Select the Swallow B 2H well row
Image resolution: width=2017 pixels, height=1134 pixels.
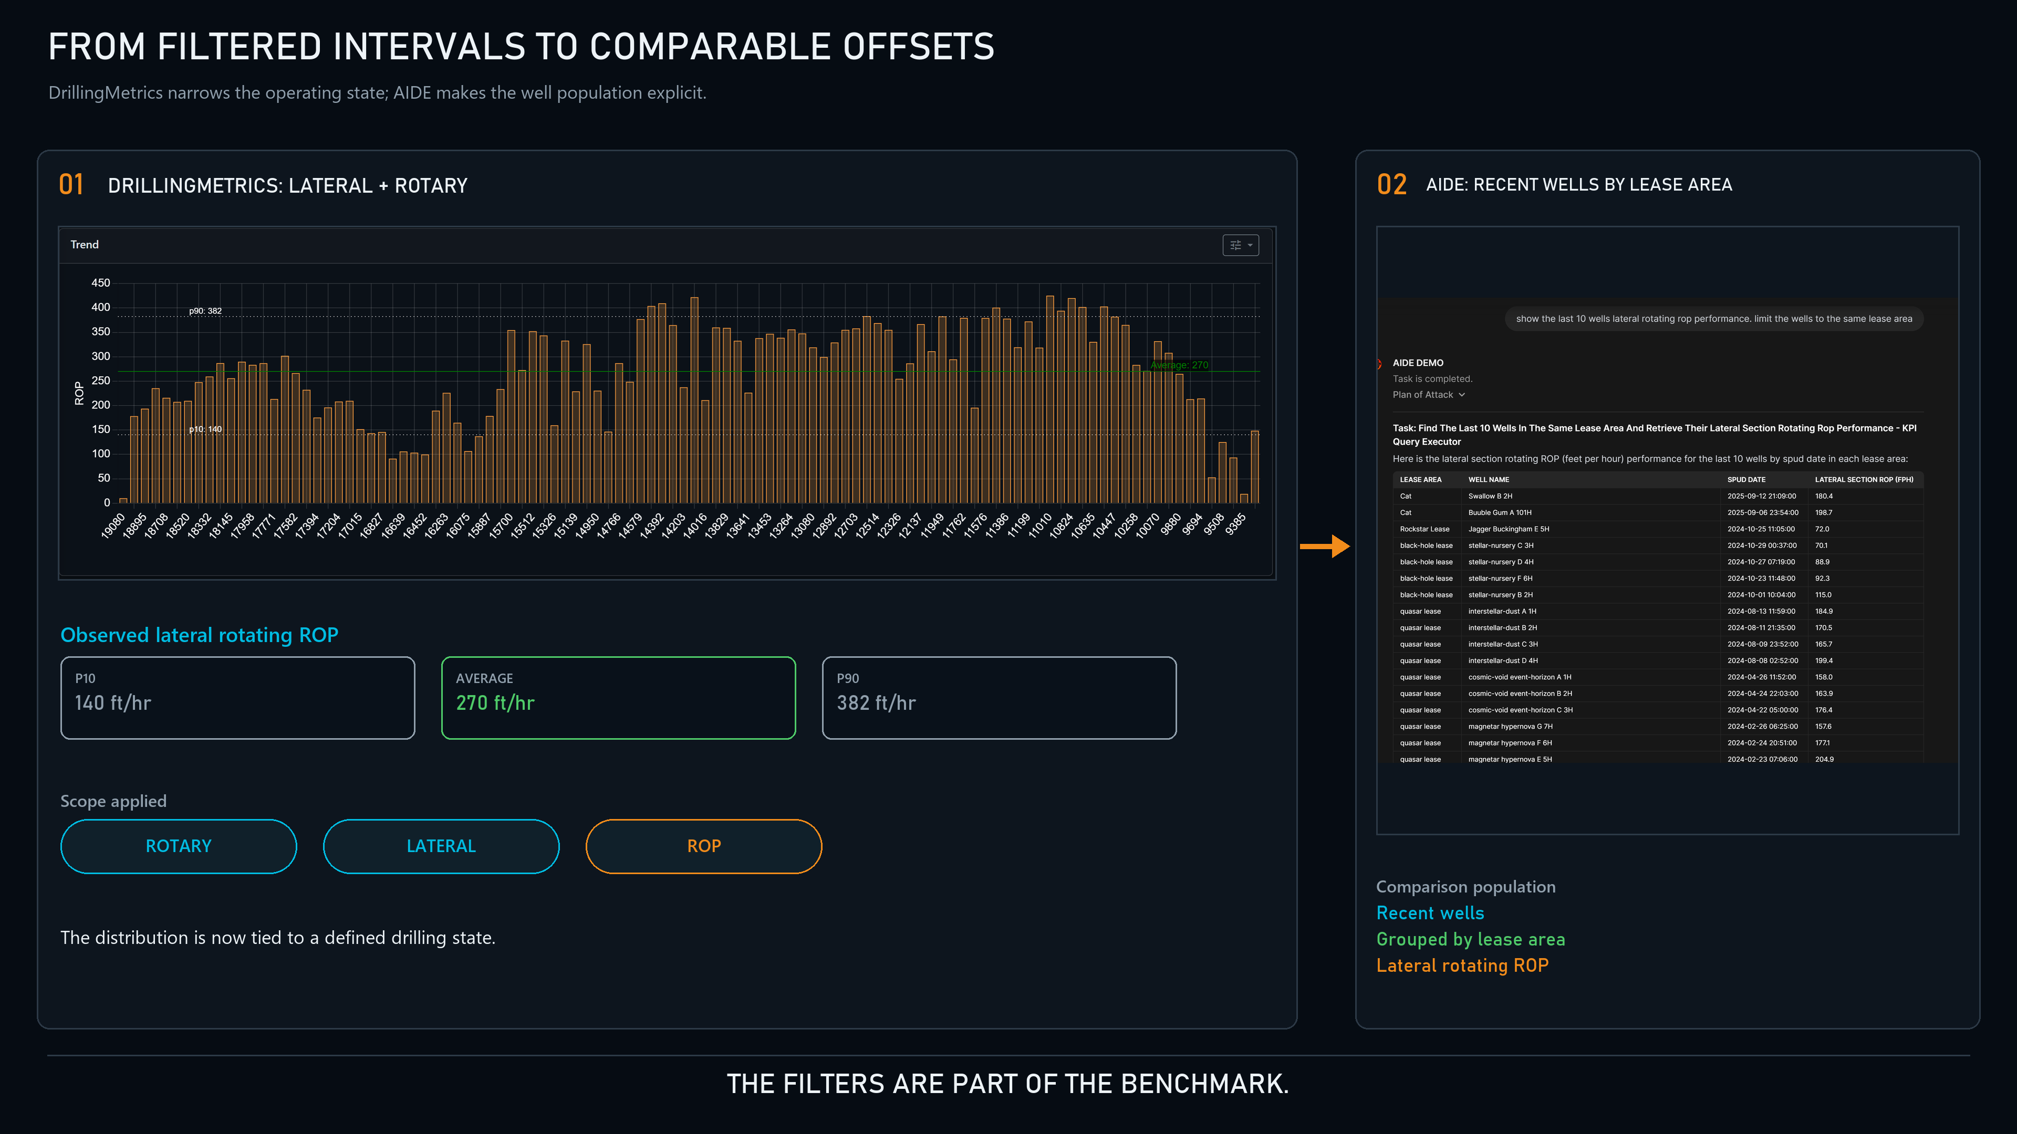1658,496
